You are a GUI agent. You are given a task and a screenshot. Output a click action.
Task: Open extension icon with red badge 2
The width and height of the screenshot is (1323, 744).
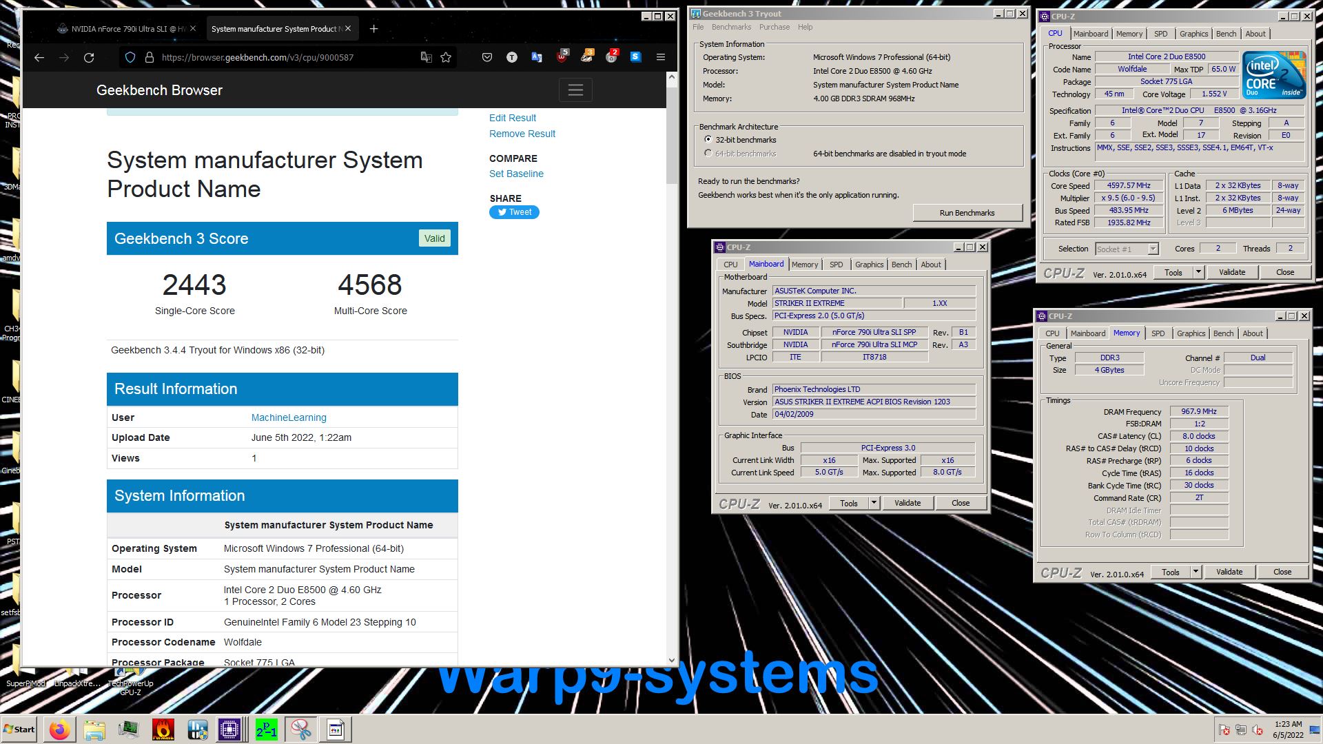point(612,56)
